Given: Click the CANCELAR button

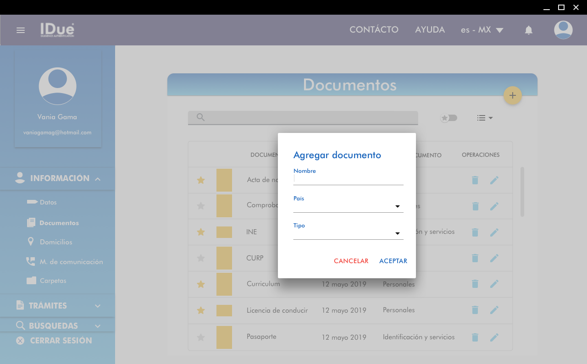Looking at the screenshot, I should 351,261.
